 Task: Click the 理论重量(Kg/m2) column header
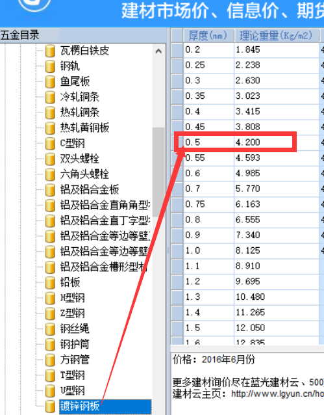click(x=277, y=36)
